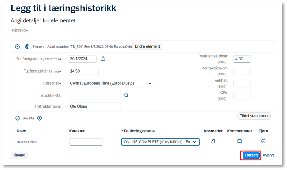Click the globe icon beside Element
This screenshot has height=170, width=287.
[x=27, y=47]
